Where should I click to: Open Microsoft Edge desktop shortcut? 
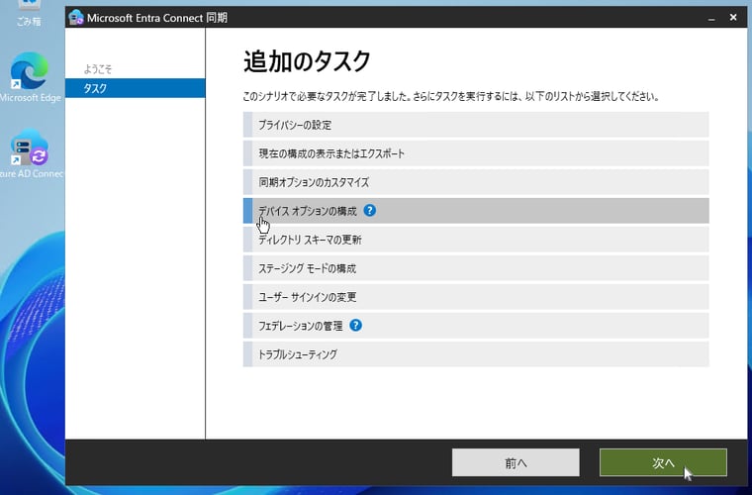[30, 77]
